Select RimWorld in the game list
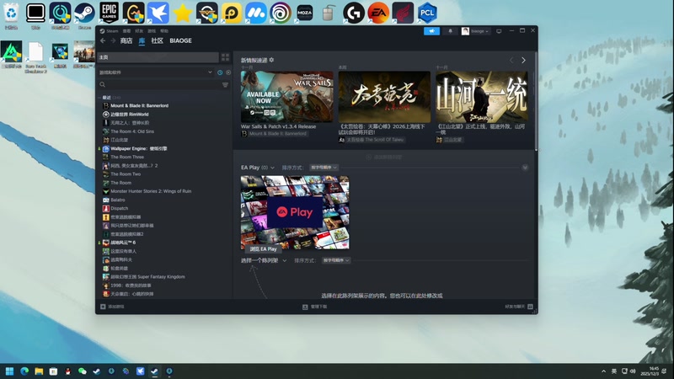Image resolution: width=674 pixels, height=379 pixels. tap(130, 115)
